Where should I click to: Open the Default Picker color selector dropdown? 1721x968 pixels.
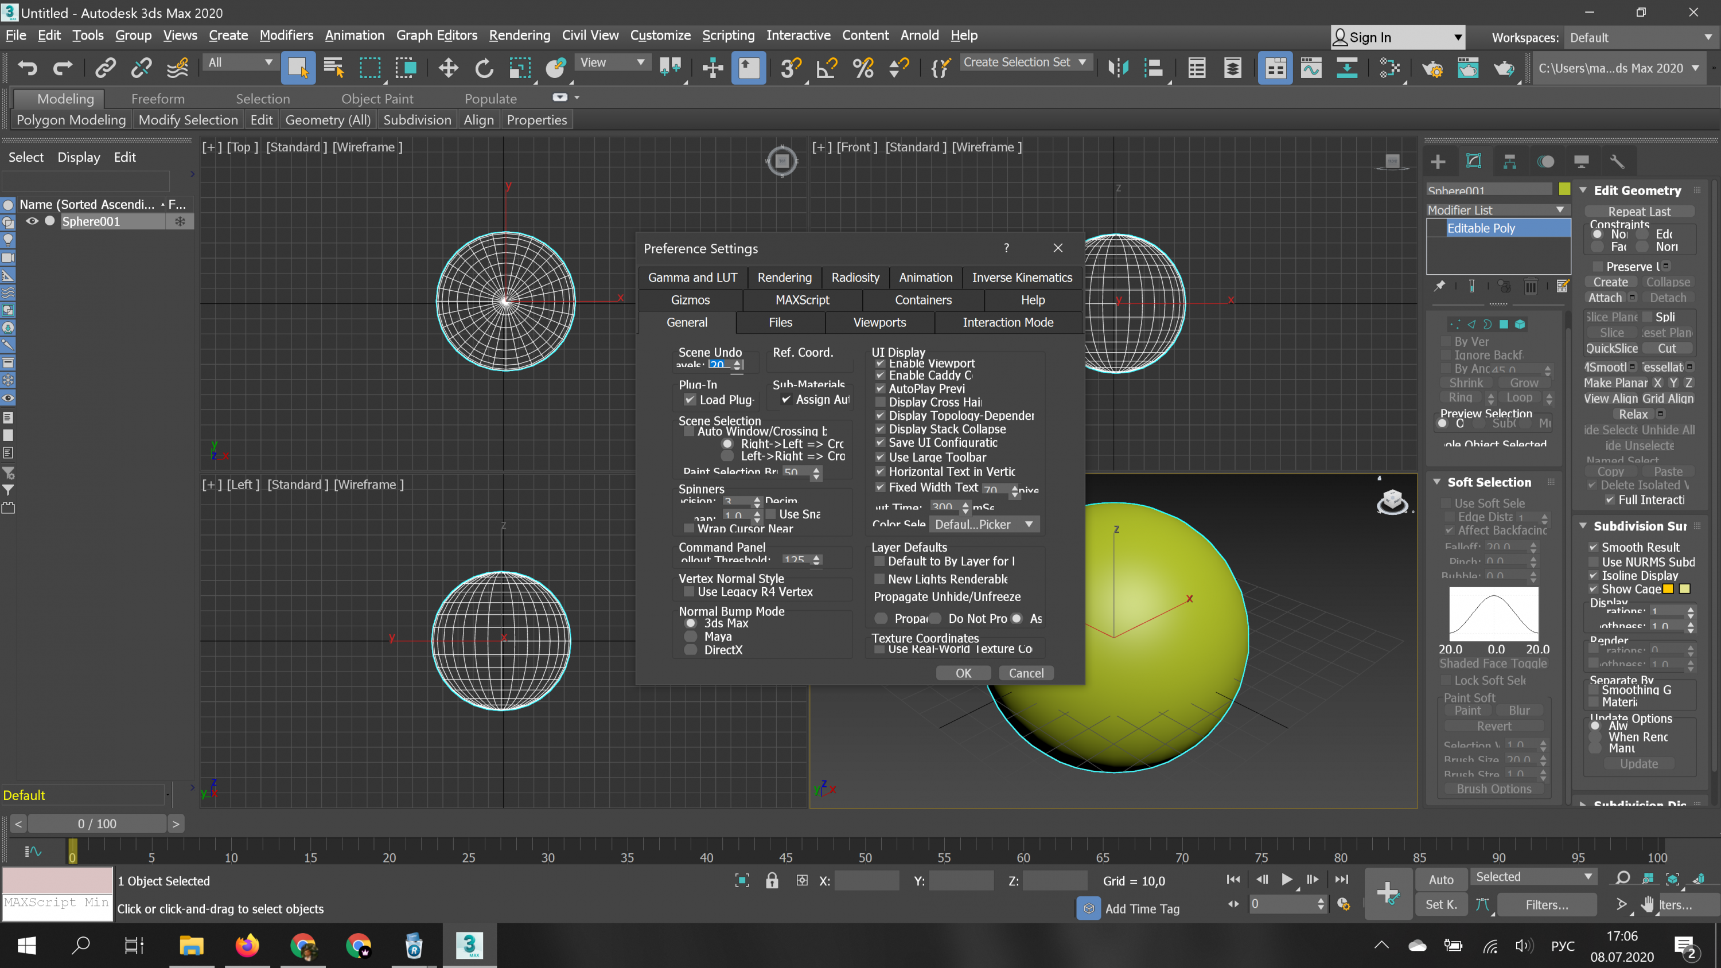tap(984, 524)
